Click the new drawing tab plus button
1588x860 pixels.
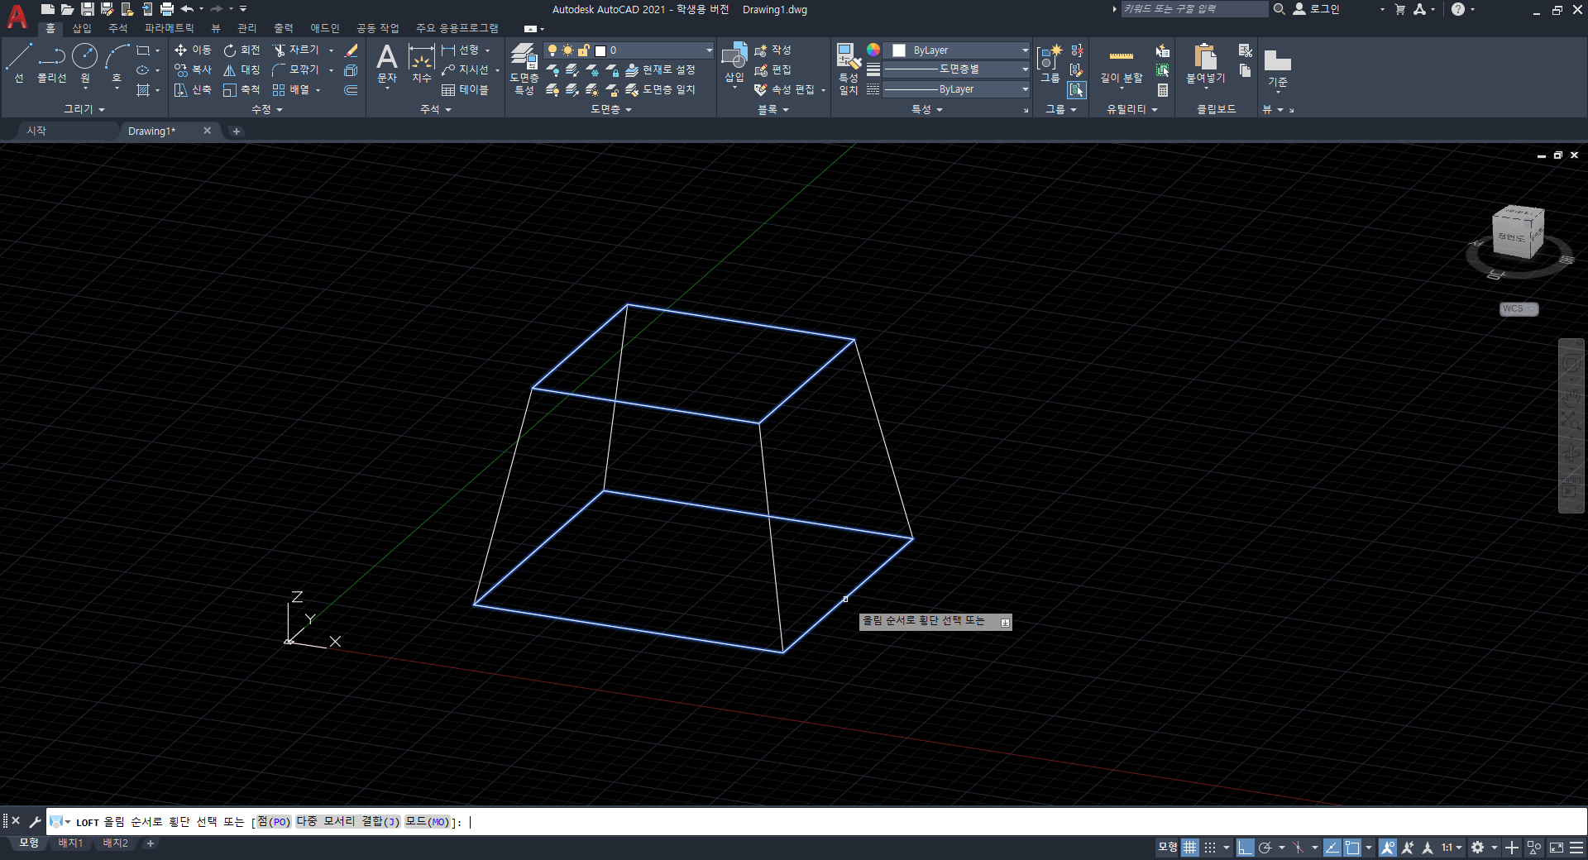point(236,131)
